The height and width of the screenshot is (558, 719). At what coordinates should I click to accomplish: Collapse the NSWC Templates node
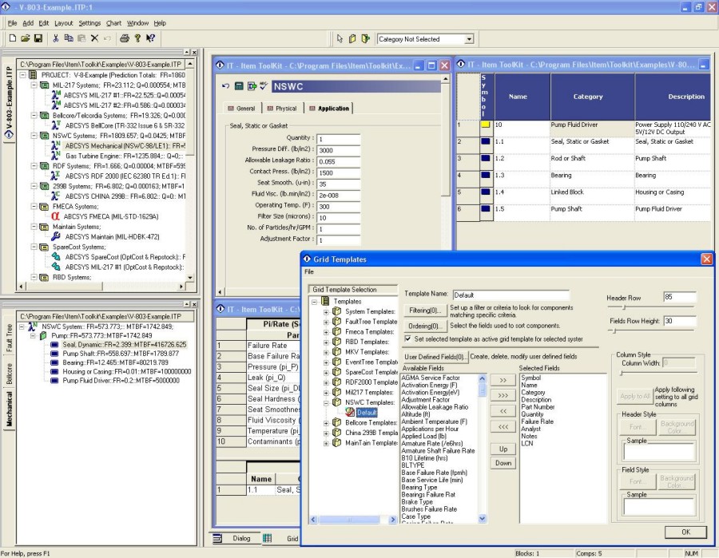point(326,402)
